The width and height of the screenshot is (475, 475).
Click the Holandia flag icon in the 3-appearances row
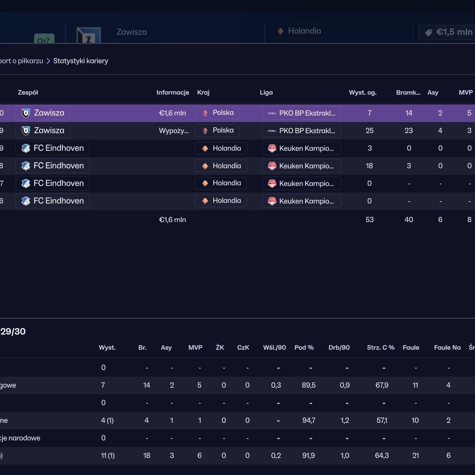point(205,148)
